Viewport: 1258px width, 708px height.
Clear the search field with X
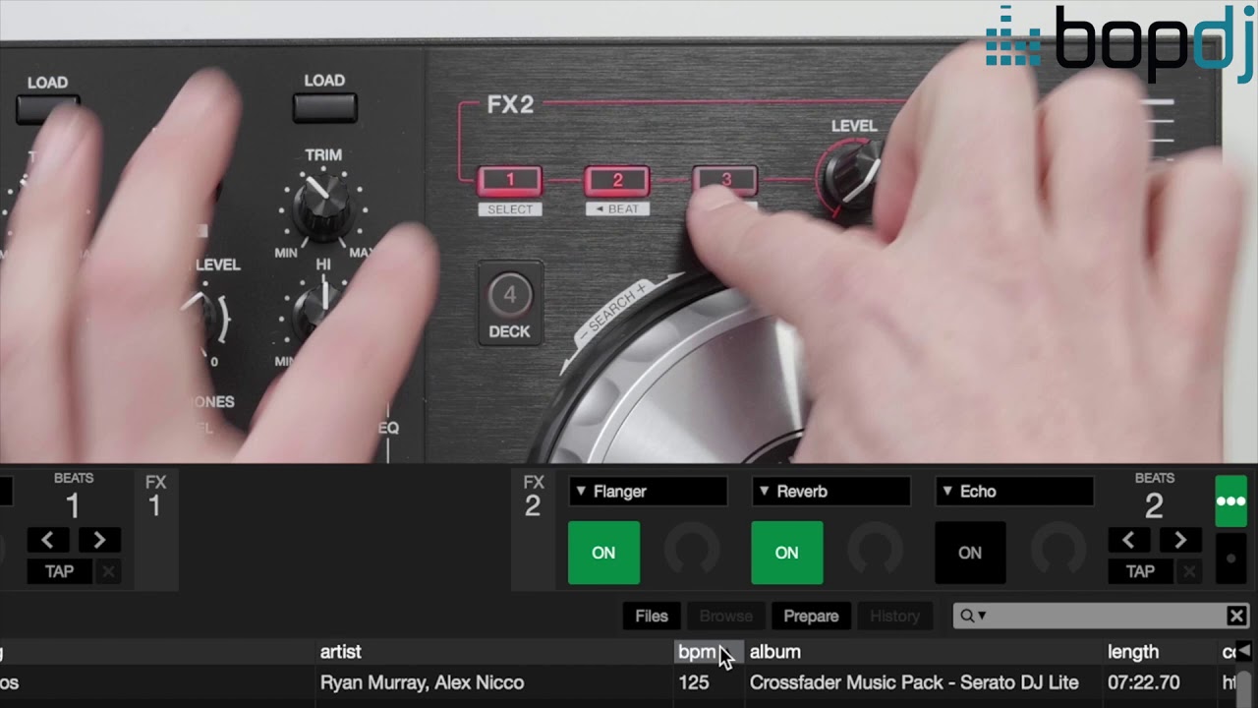[1236, 616]
